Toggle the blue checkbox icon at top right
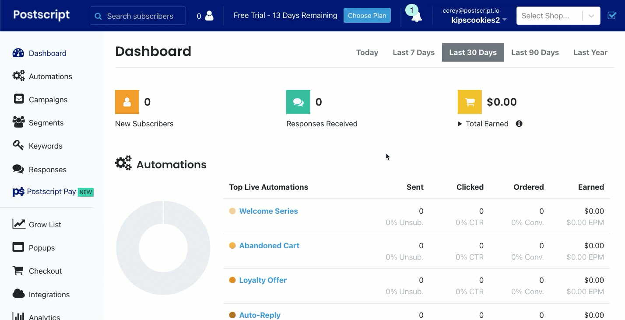This screenshot has height=320, width=625. point(612,16)
